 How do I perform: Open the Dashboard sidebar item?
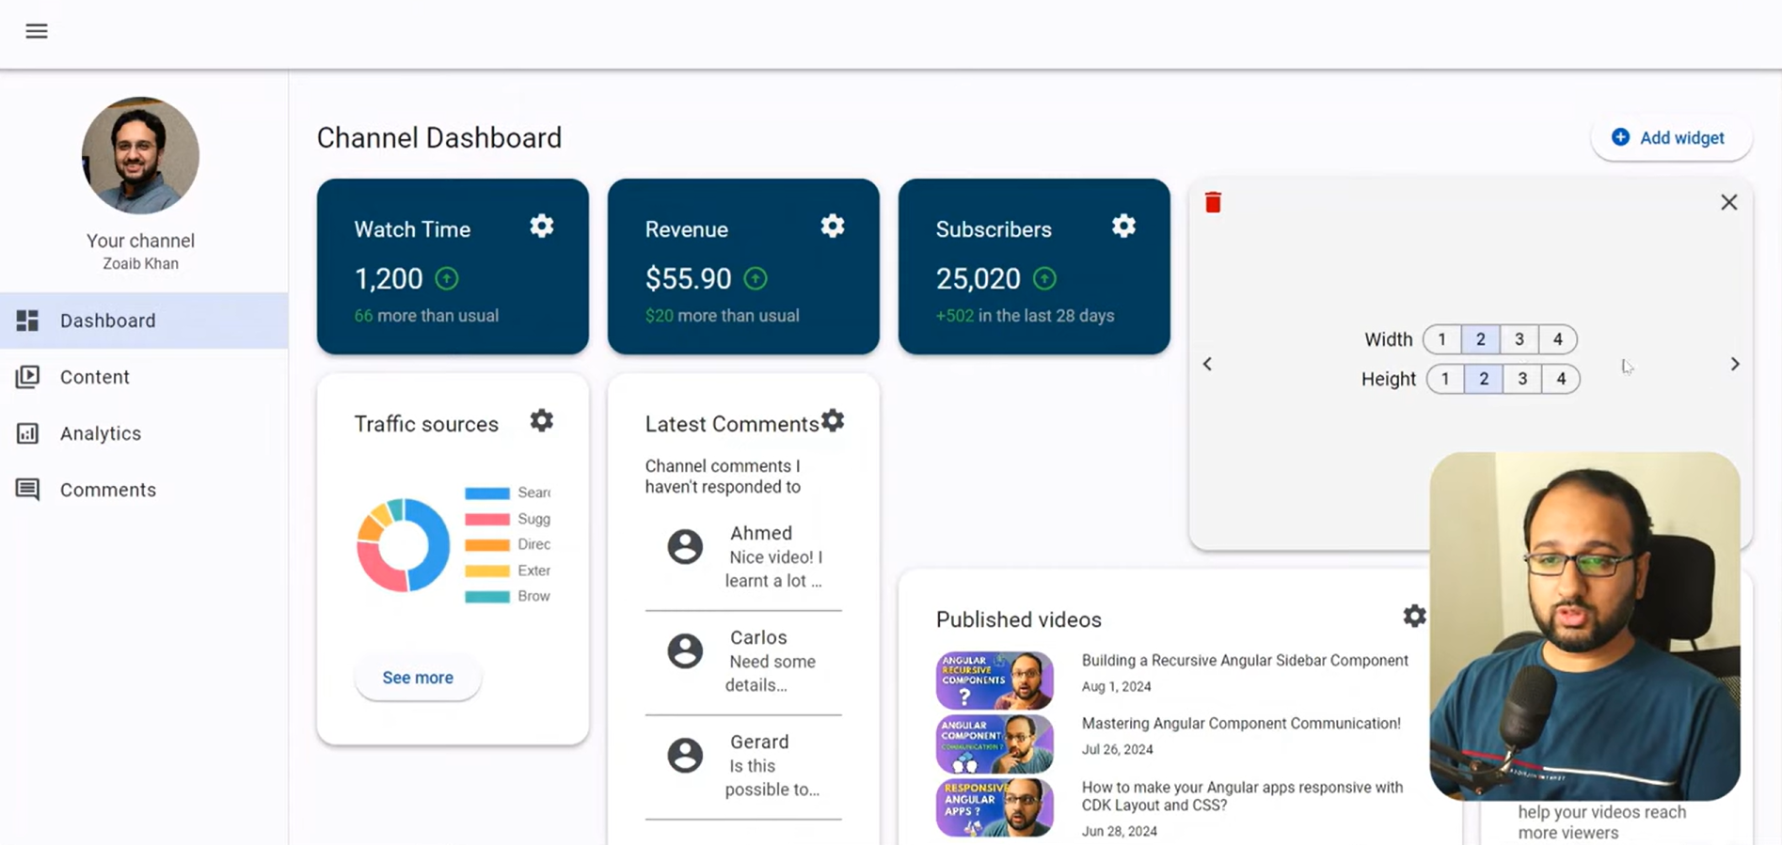tap(144, 321)
